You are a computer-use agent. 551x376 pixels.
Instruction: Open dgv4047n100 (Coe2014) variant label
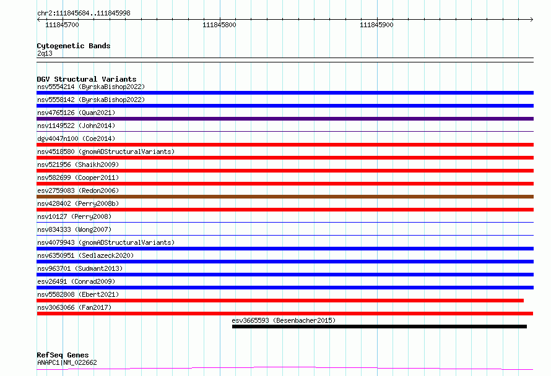point(76,139)
